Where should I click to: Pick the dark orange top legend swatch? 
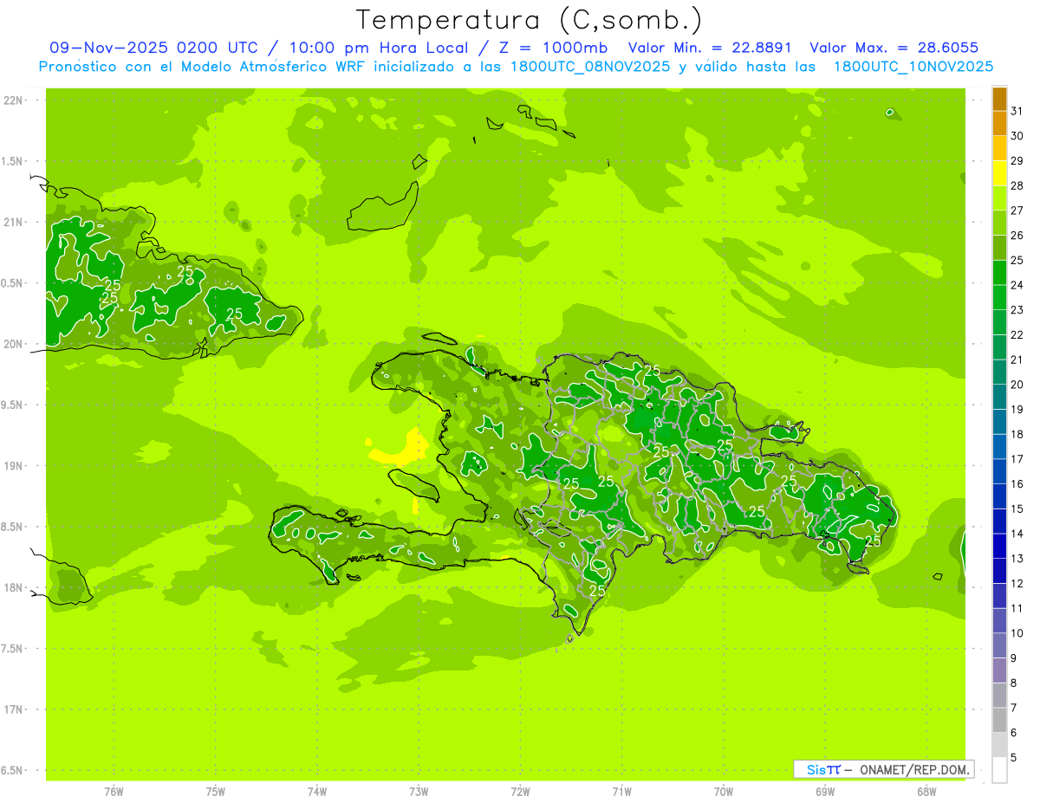999,100
